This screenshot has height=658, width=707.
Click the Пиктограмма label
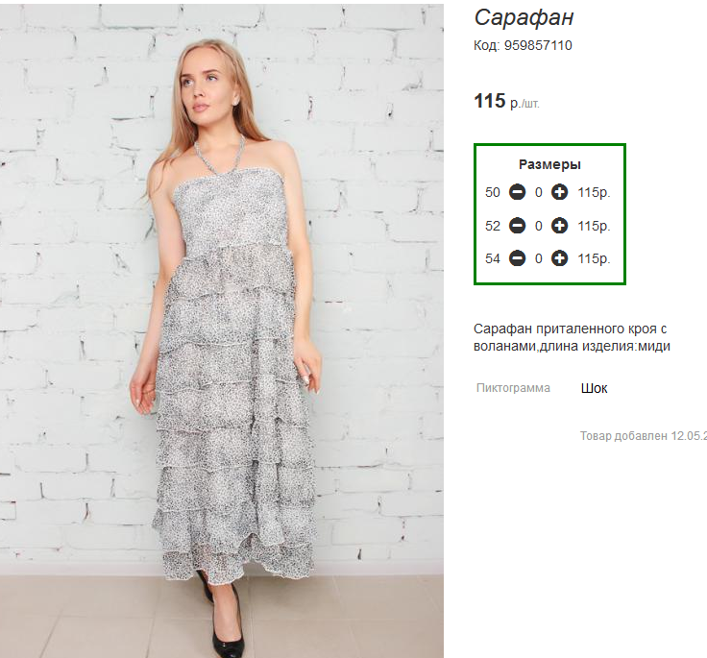click(513, 388)
